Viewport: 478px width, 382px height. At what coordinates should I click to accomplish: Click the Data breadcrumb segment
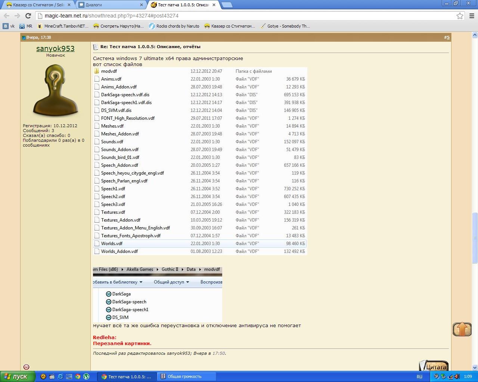[x=191, y=269]
